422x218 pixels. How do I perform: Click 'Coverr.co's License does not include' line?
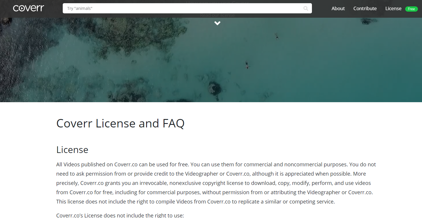click(x=120, y=215)
